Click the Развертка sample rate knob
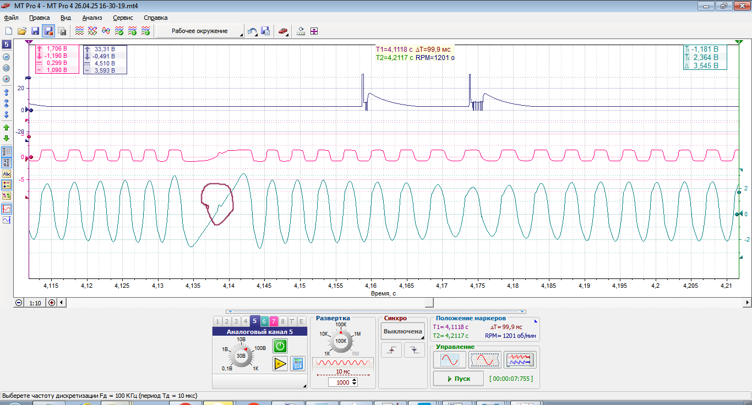 341,341
